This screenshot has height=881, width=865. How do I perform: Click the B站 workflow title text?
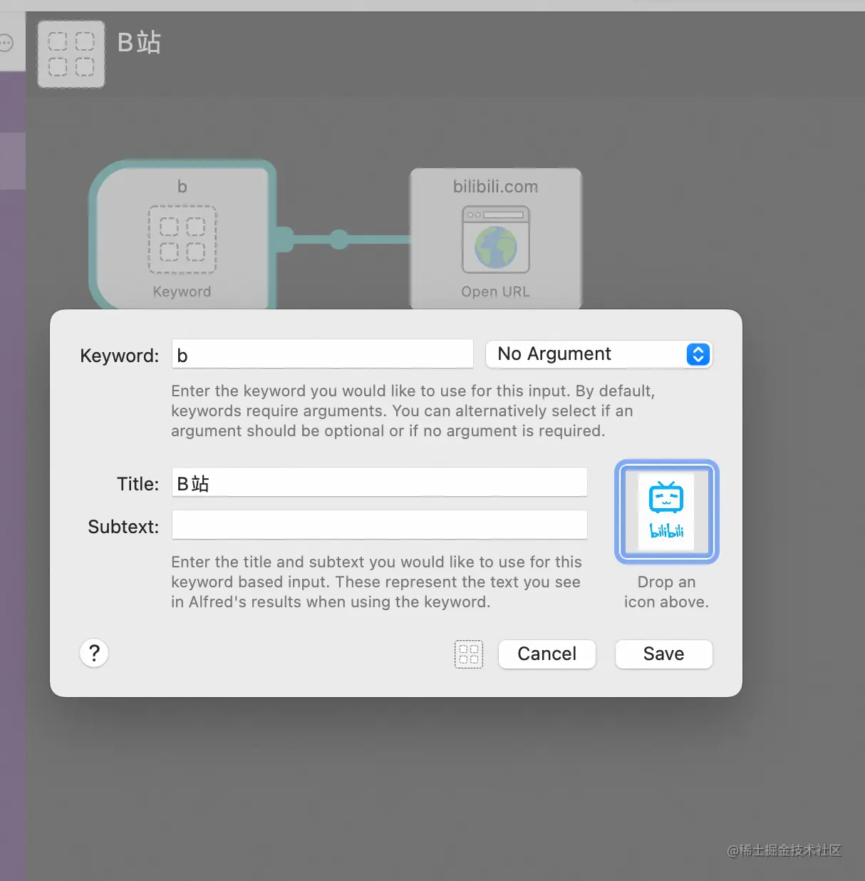pos(140,42)
